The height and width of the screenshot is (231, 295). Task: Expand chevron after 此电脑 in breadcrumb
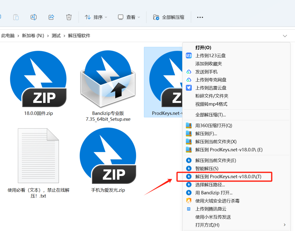pos(18,36)
